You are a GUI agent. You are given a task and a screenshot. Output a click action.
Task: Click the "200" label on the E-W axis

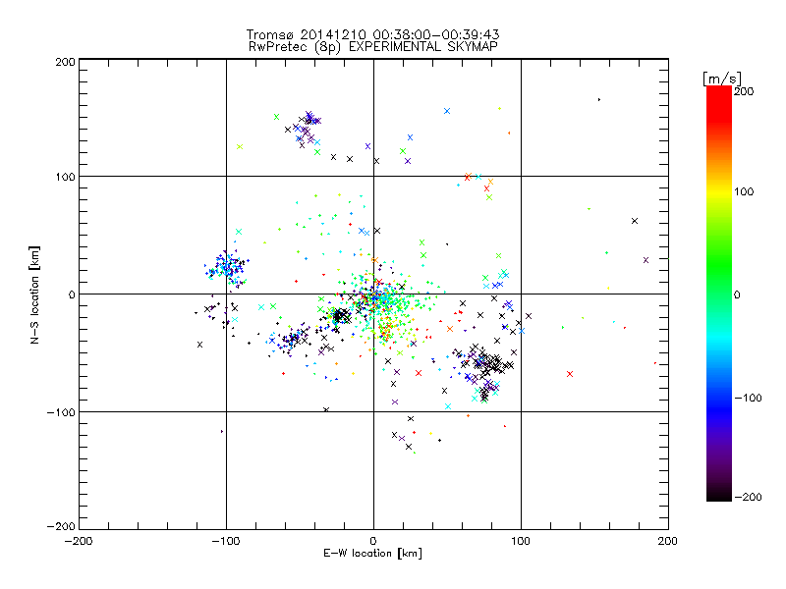[x=668, y=541]
